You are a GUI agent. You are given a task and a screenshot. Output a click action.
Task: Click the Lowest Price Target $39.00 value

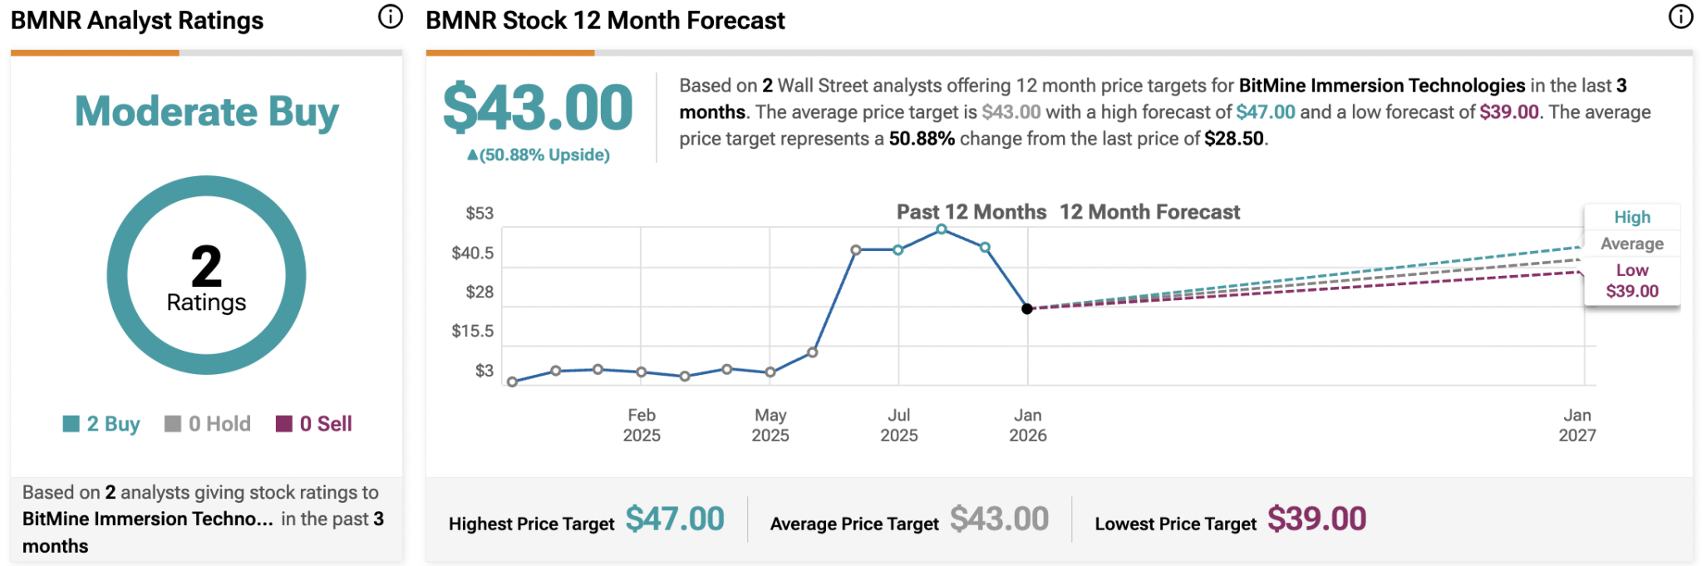(1316, 519)
